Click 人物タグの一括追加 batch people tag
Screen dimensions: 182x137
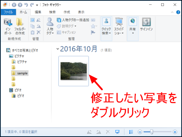click(73, 20)
